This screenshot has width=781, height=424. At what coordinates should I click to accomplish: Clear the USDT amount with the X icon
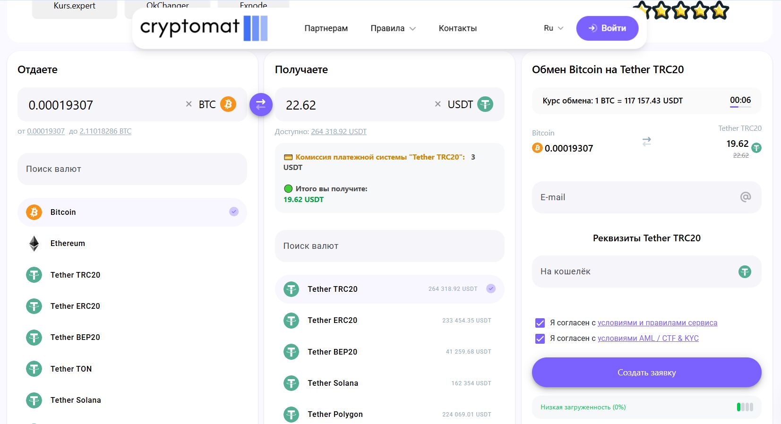(x=438, y=104)
